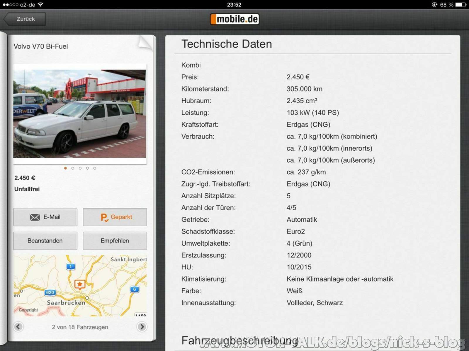Tap the Klimatisierung value Keine Klimaanlage
The height and width of the screenshot is (351, 469).
[x=340, y=279]
